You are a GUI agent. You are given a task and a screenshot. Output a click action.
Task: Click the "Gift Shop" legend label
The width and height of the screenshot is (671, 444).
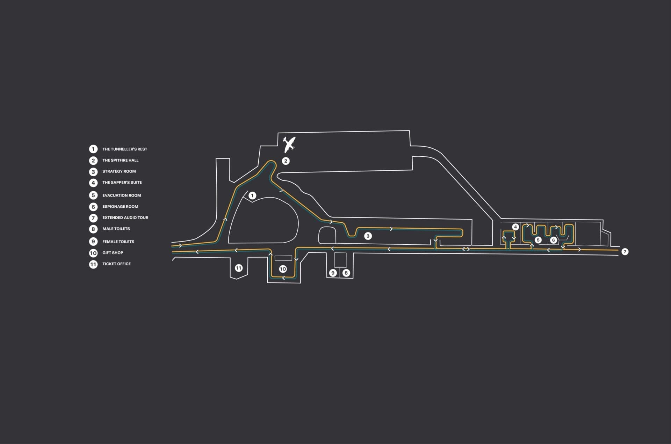(113, 253)
